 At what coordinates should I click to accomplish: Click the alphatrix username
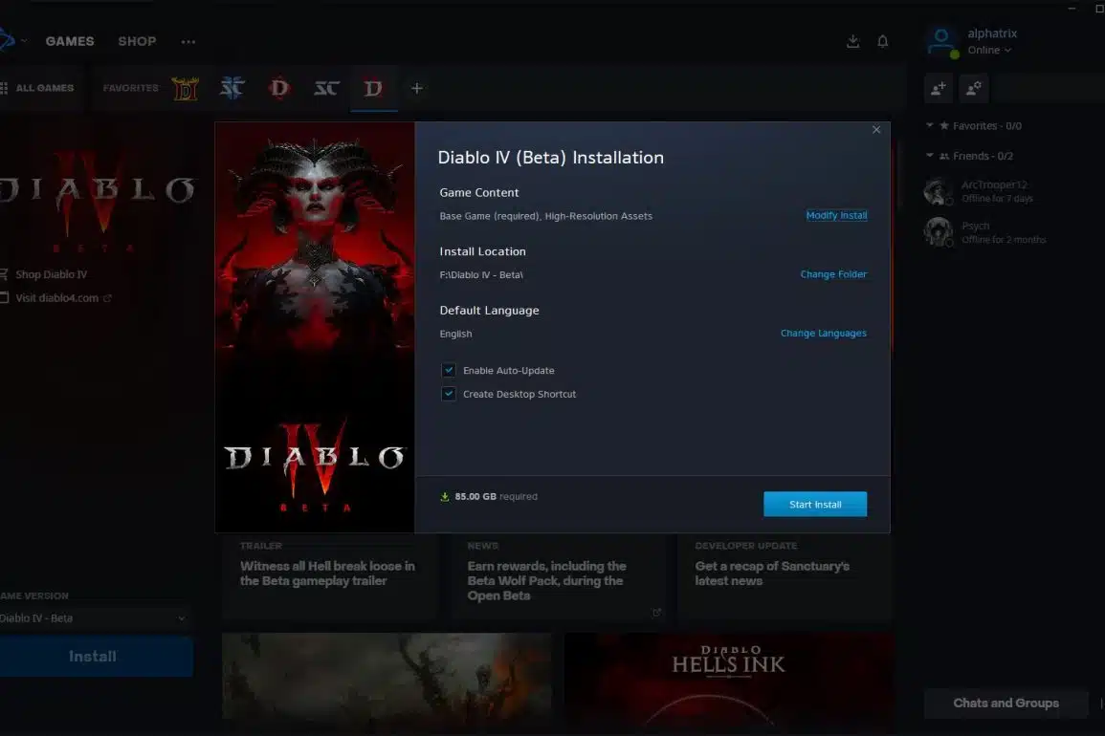[992, 33]
